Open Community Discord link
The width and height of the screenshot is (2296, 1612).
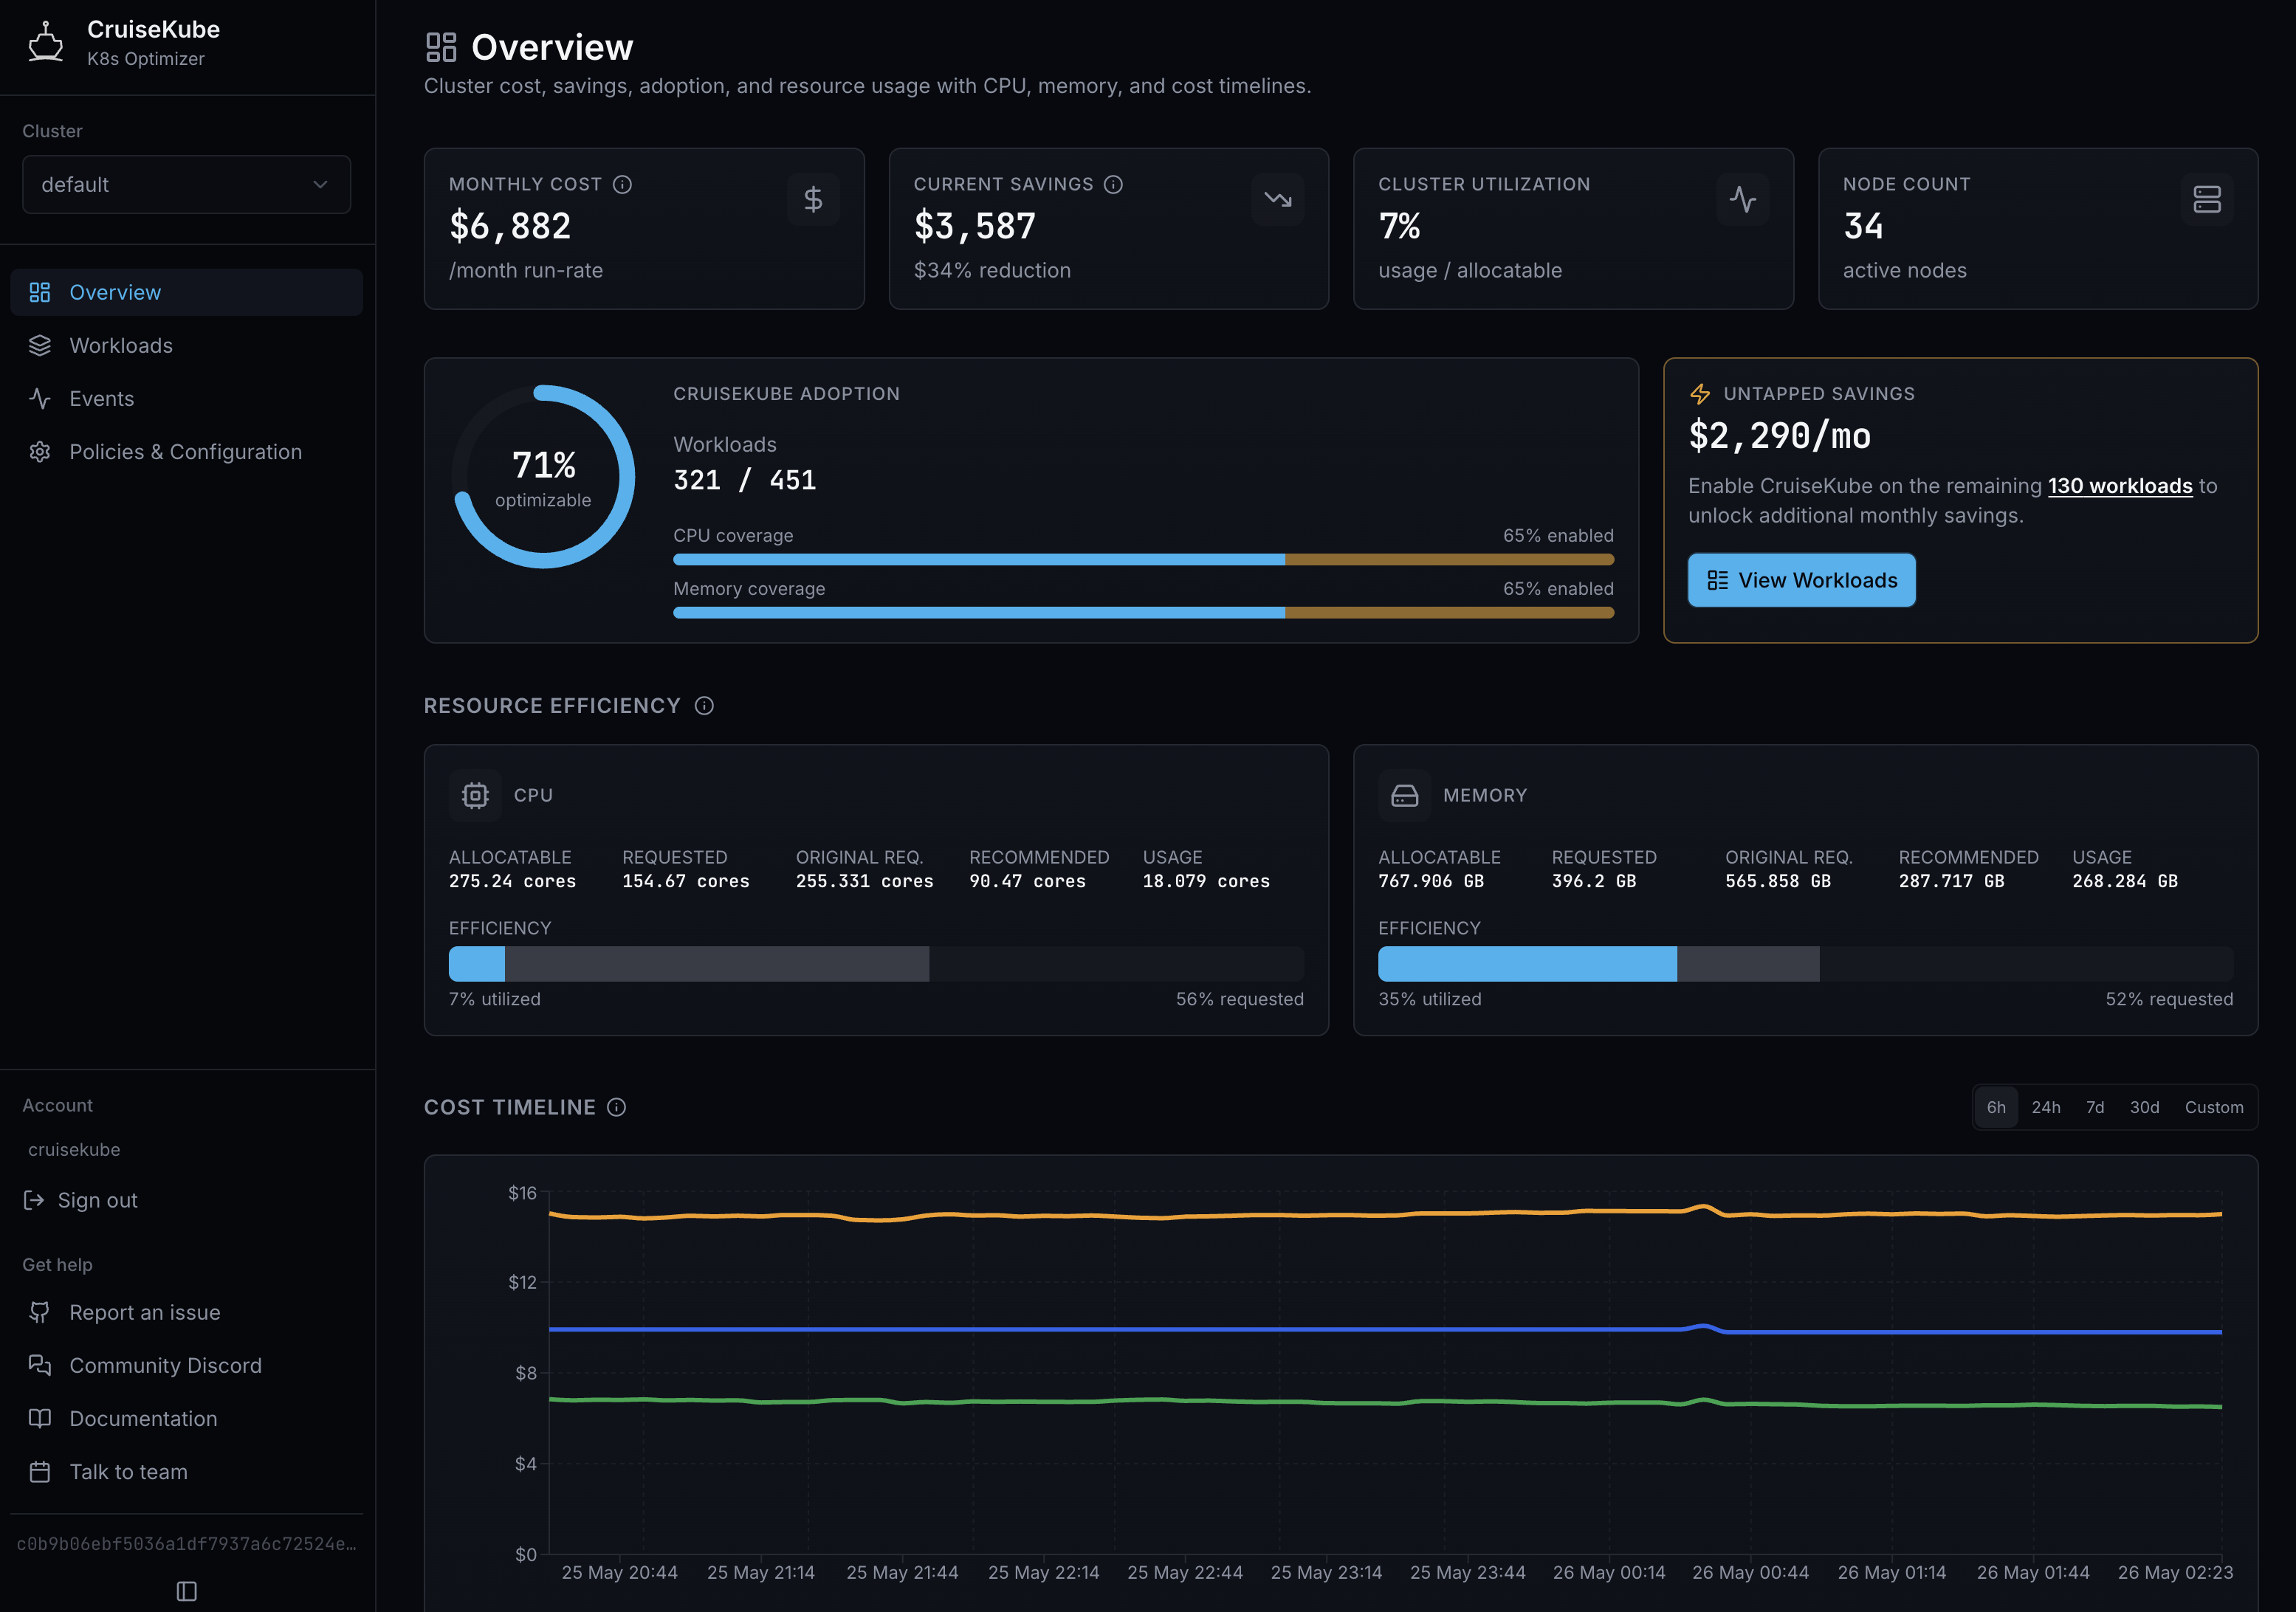click(x=186, y=1365)
